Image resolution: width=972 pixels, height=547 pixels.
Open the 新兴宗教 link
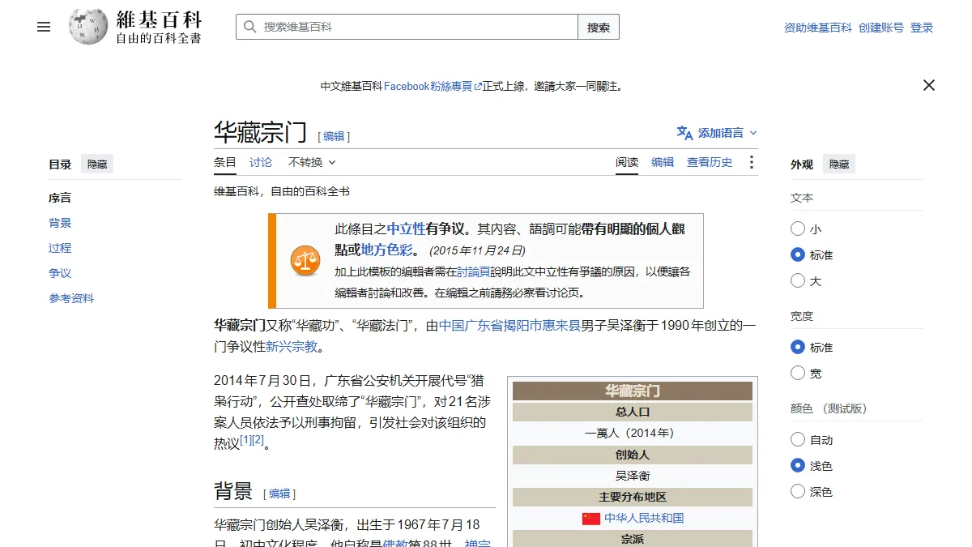(x=292, y=347)
